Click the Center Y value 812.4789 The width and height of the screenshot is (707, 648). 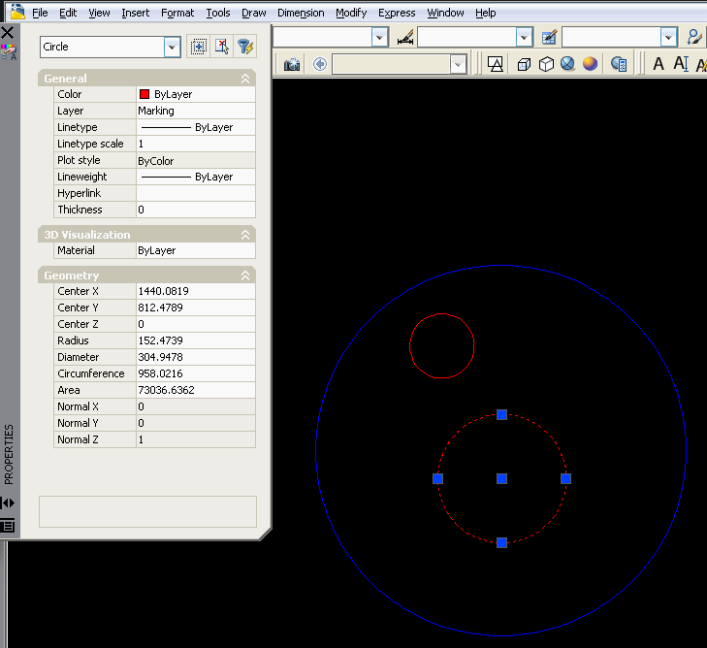pos(196,308)
